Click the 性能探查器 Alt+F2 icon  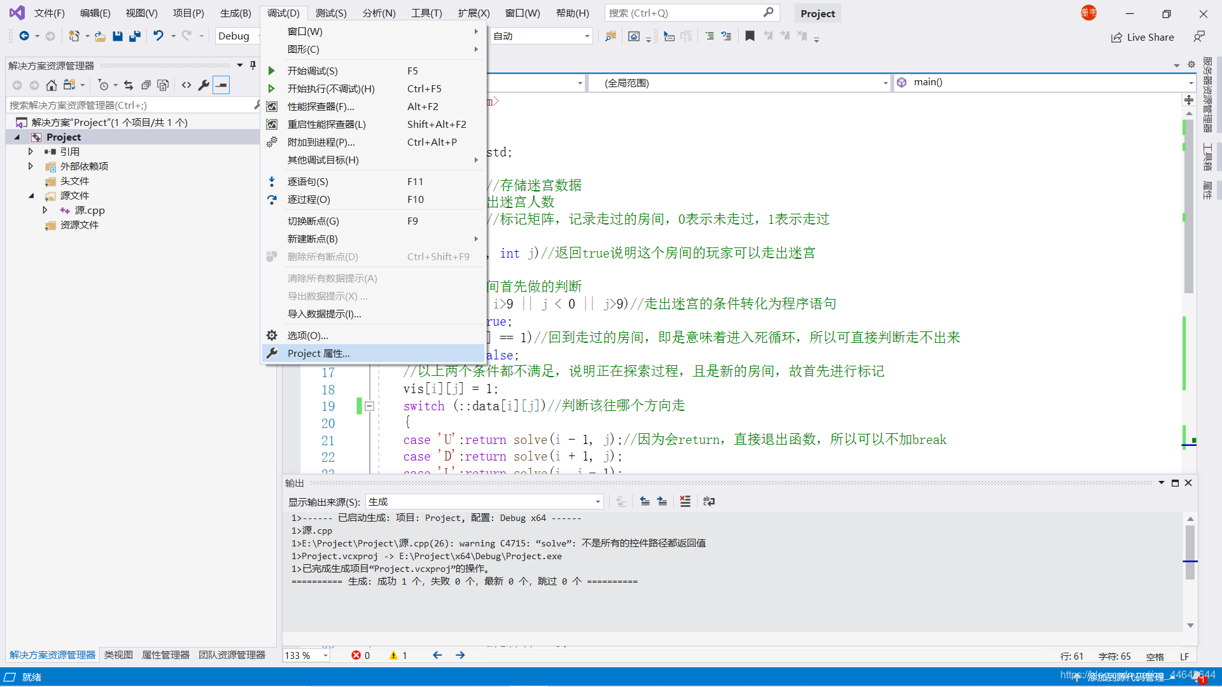(x=271, y=106)
